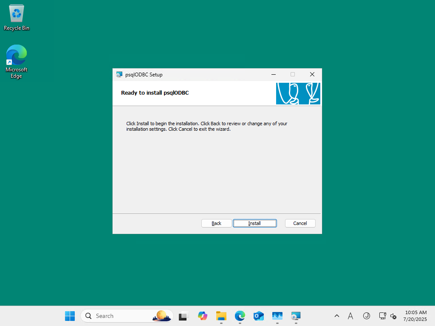Go Back to review installation settings
The image size is (435, 326).
[216, 223]
